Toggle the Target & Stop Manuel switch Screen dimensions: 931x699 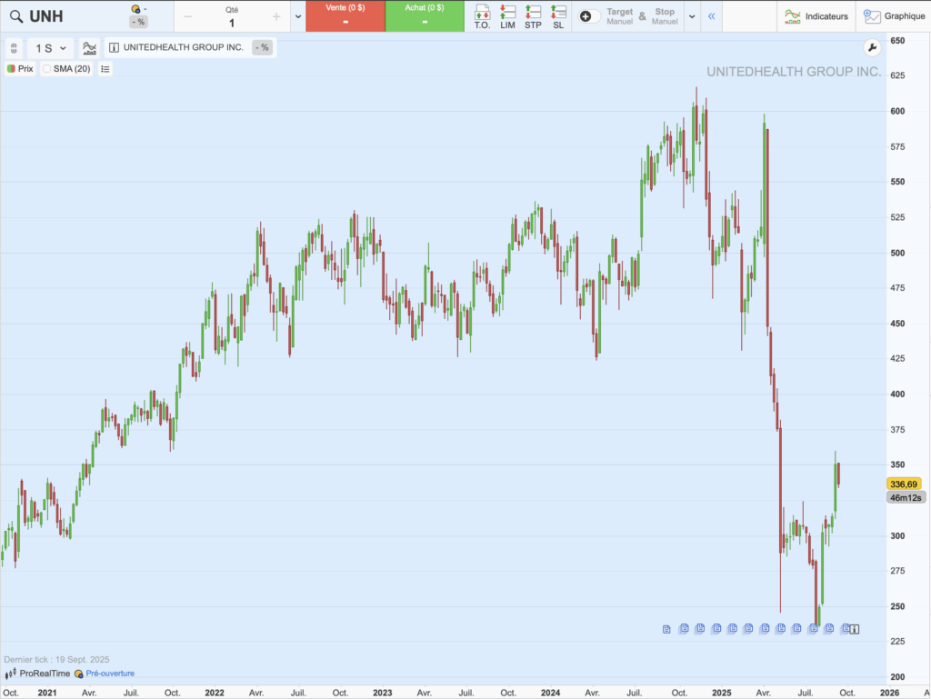tap(589, 16)
